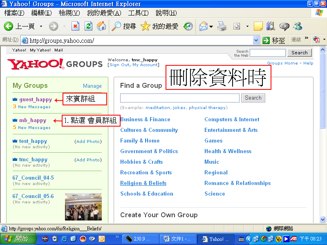Open Favorites (我的最愛) star in toolbar

coord(159,27)
